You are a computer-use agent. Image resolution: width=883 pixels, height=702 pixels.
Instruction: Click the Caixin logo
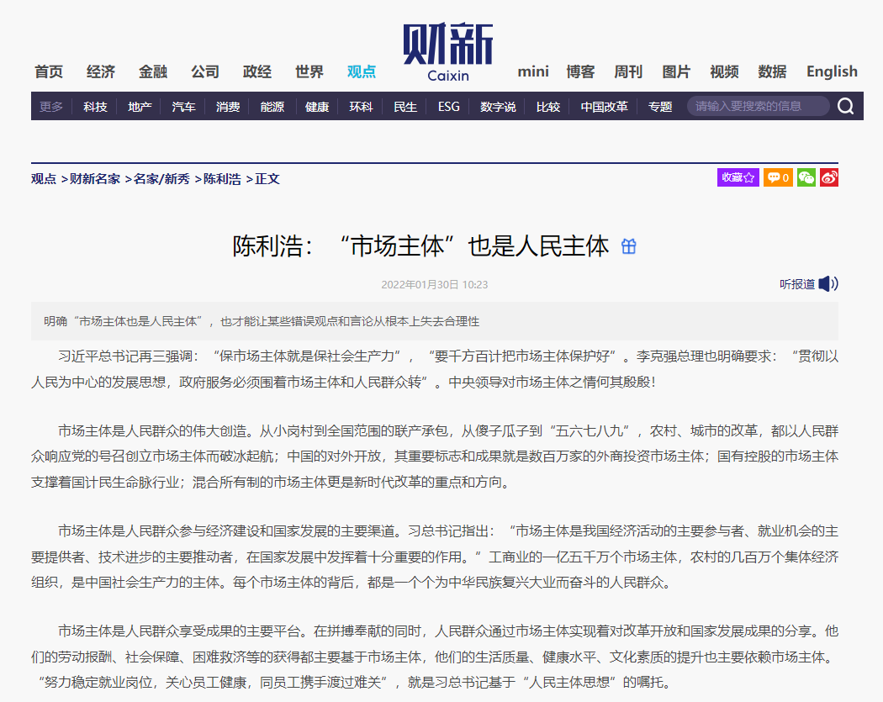447,52
